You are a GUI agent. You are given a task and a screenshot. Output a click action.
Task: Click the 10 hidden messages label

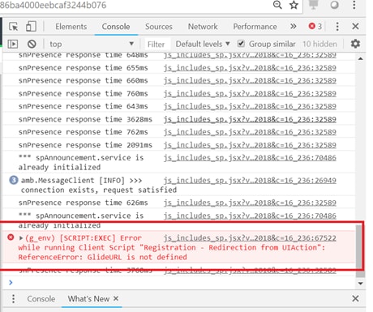coord(319,44)
